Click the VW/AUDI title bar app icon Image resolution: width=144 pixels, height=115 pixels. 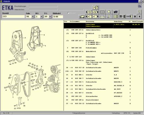(1, 1)
